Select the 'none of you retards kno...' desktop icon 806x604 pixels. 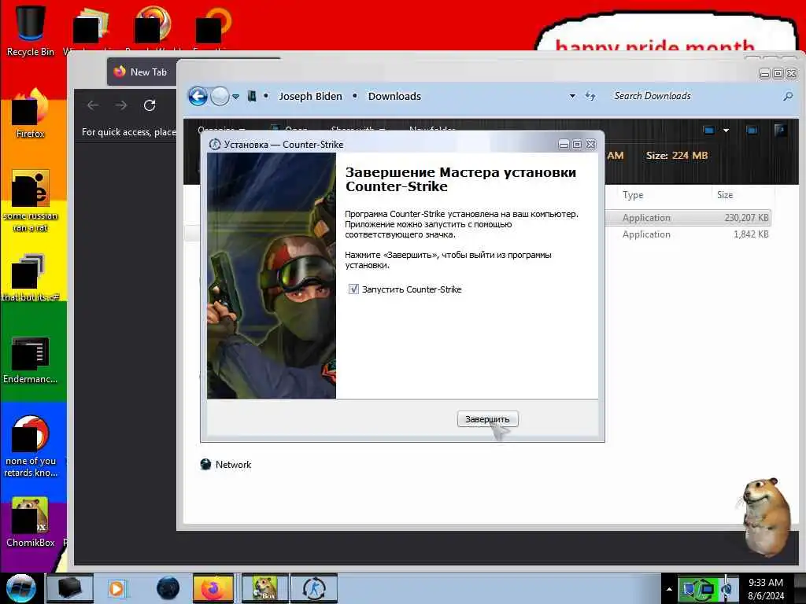(x=31, y=446)
